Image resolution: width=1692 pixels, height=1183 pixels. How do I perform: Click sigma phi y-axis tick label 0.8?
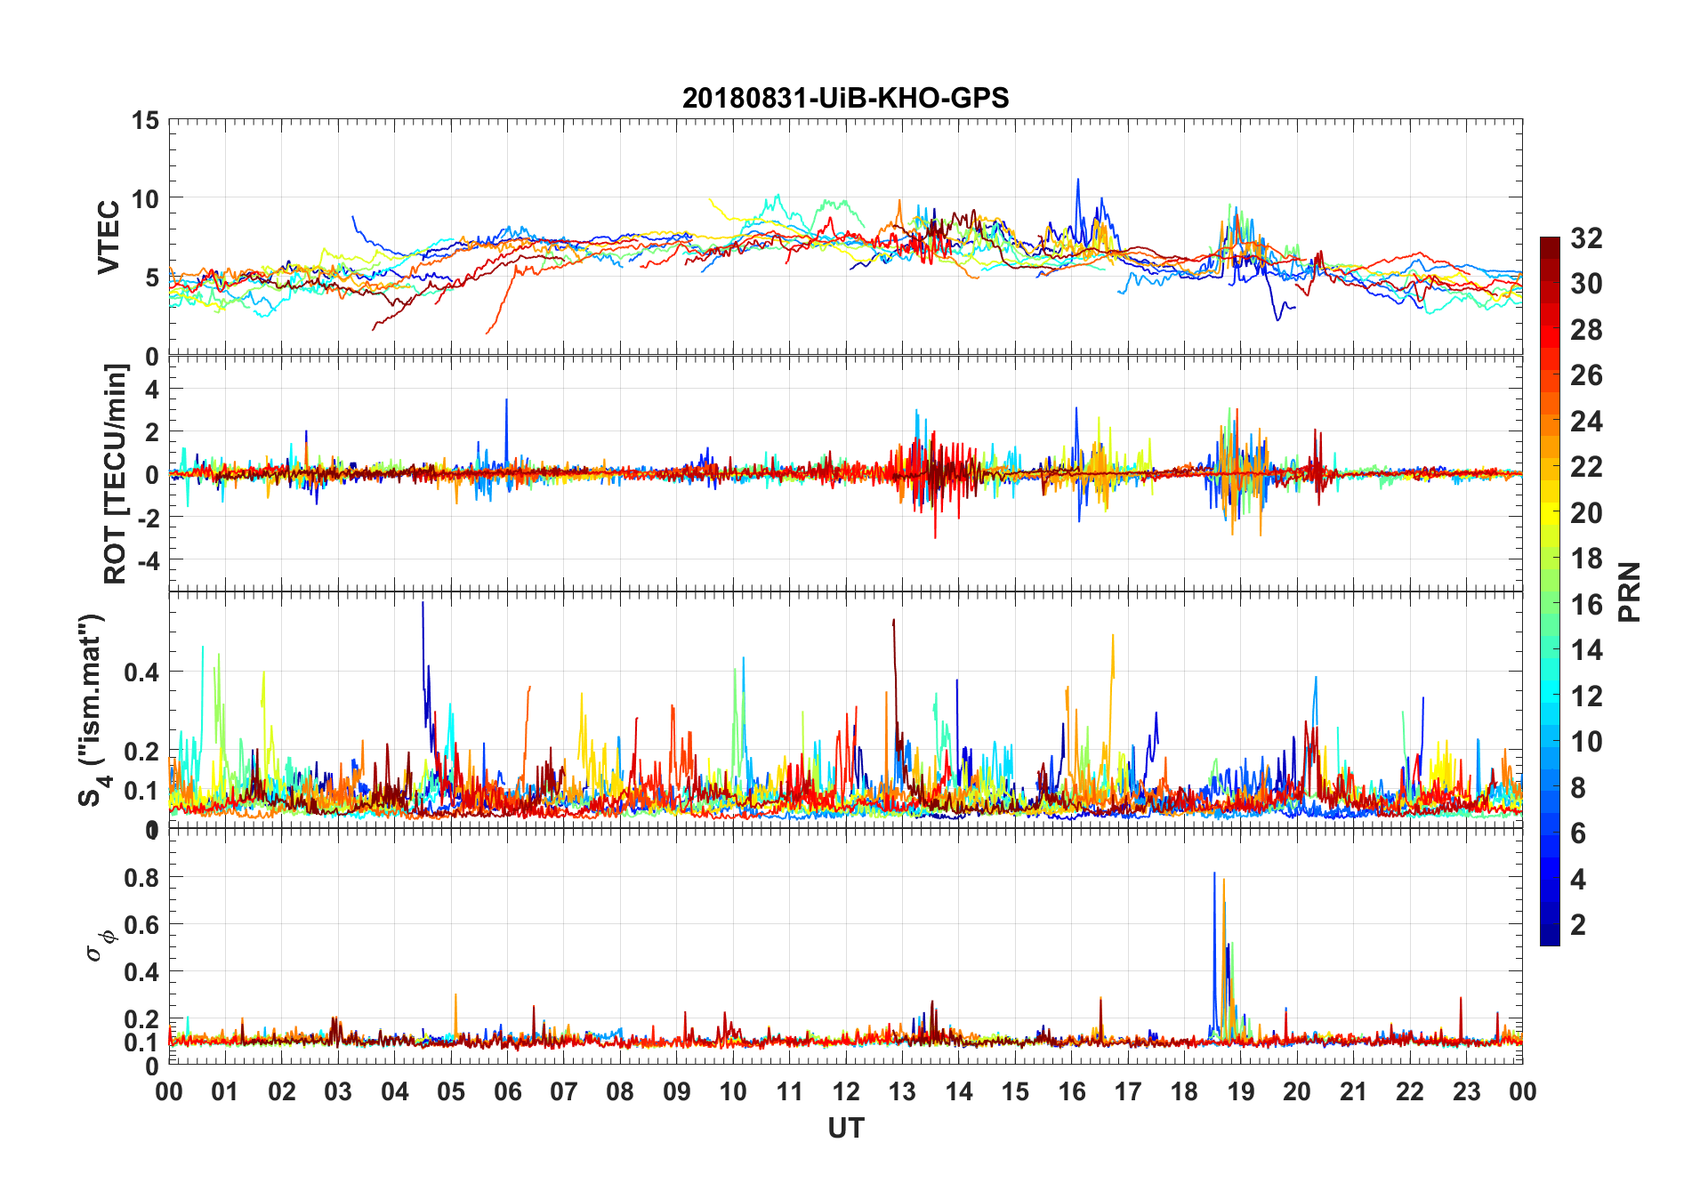coord(141,878)
